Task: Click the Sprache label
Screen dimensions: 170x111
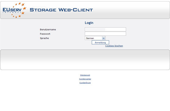Action: 44,38
